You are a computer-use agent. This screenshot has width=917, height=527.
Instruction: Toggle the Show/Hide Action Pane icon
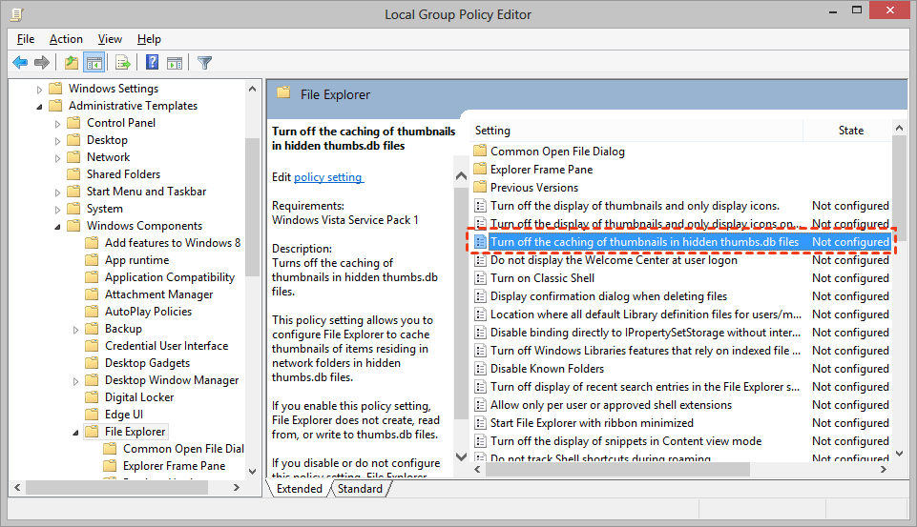coord(175,63)
